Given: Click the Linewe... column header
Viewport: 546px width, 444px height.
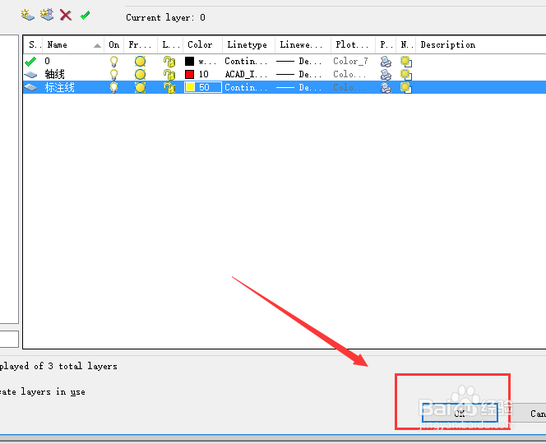Looking at the screenshot, I should click(x=303, y=45).
